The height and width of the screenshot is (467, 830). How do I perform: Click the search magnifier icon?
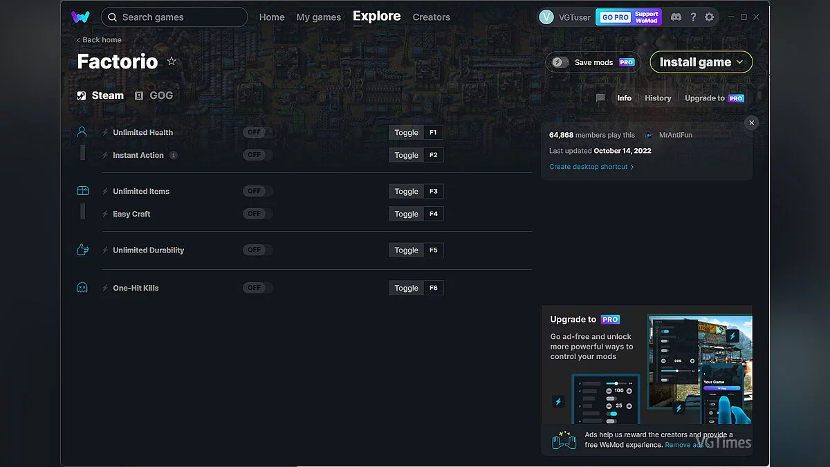point(112,17)
